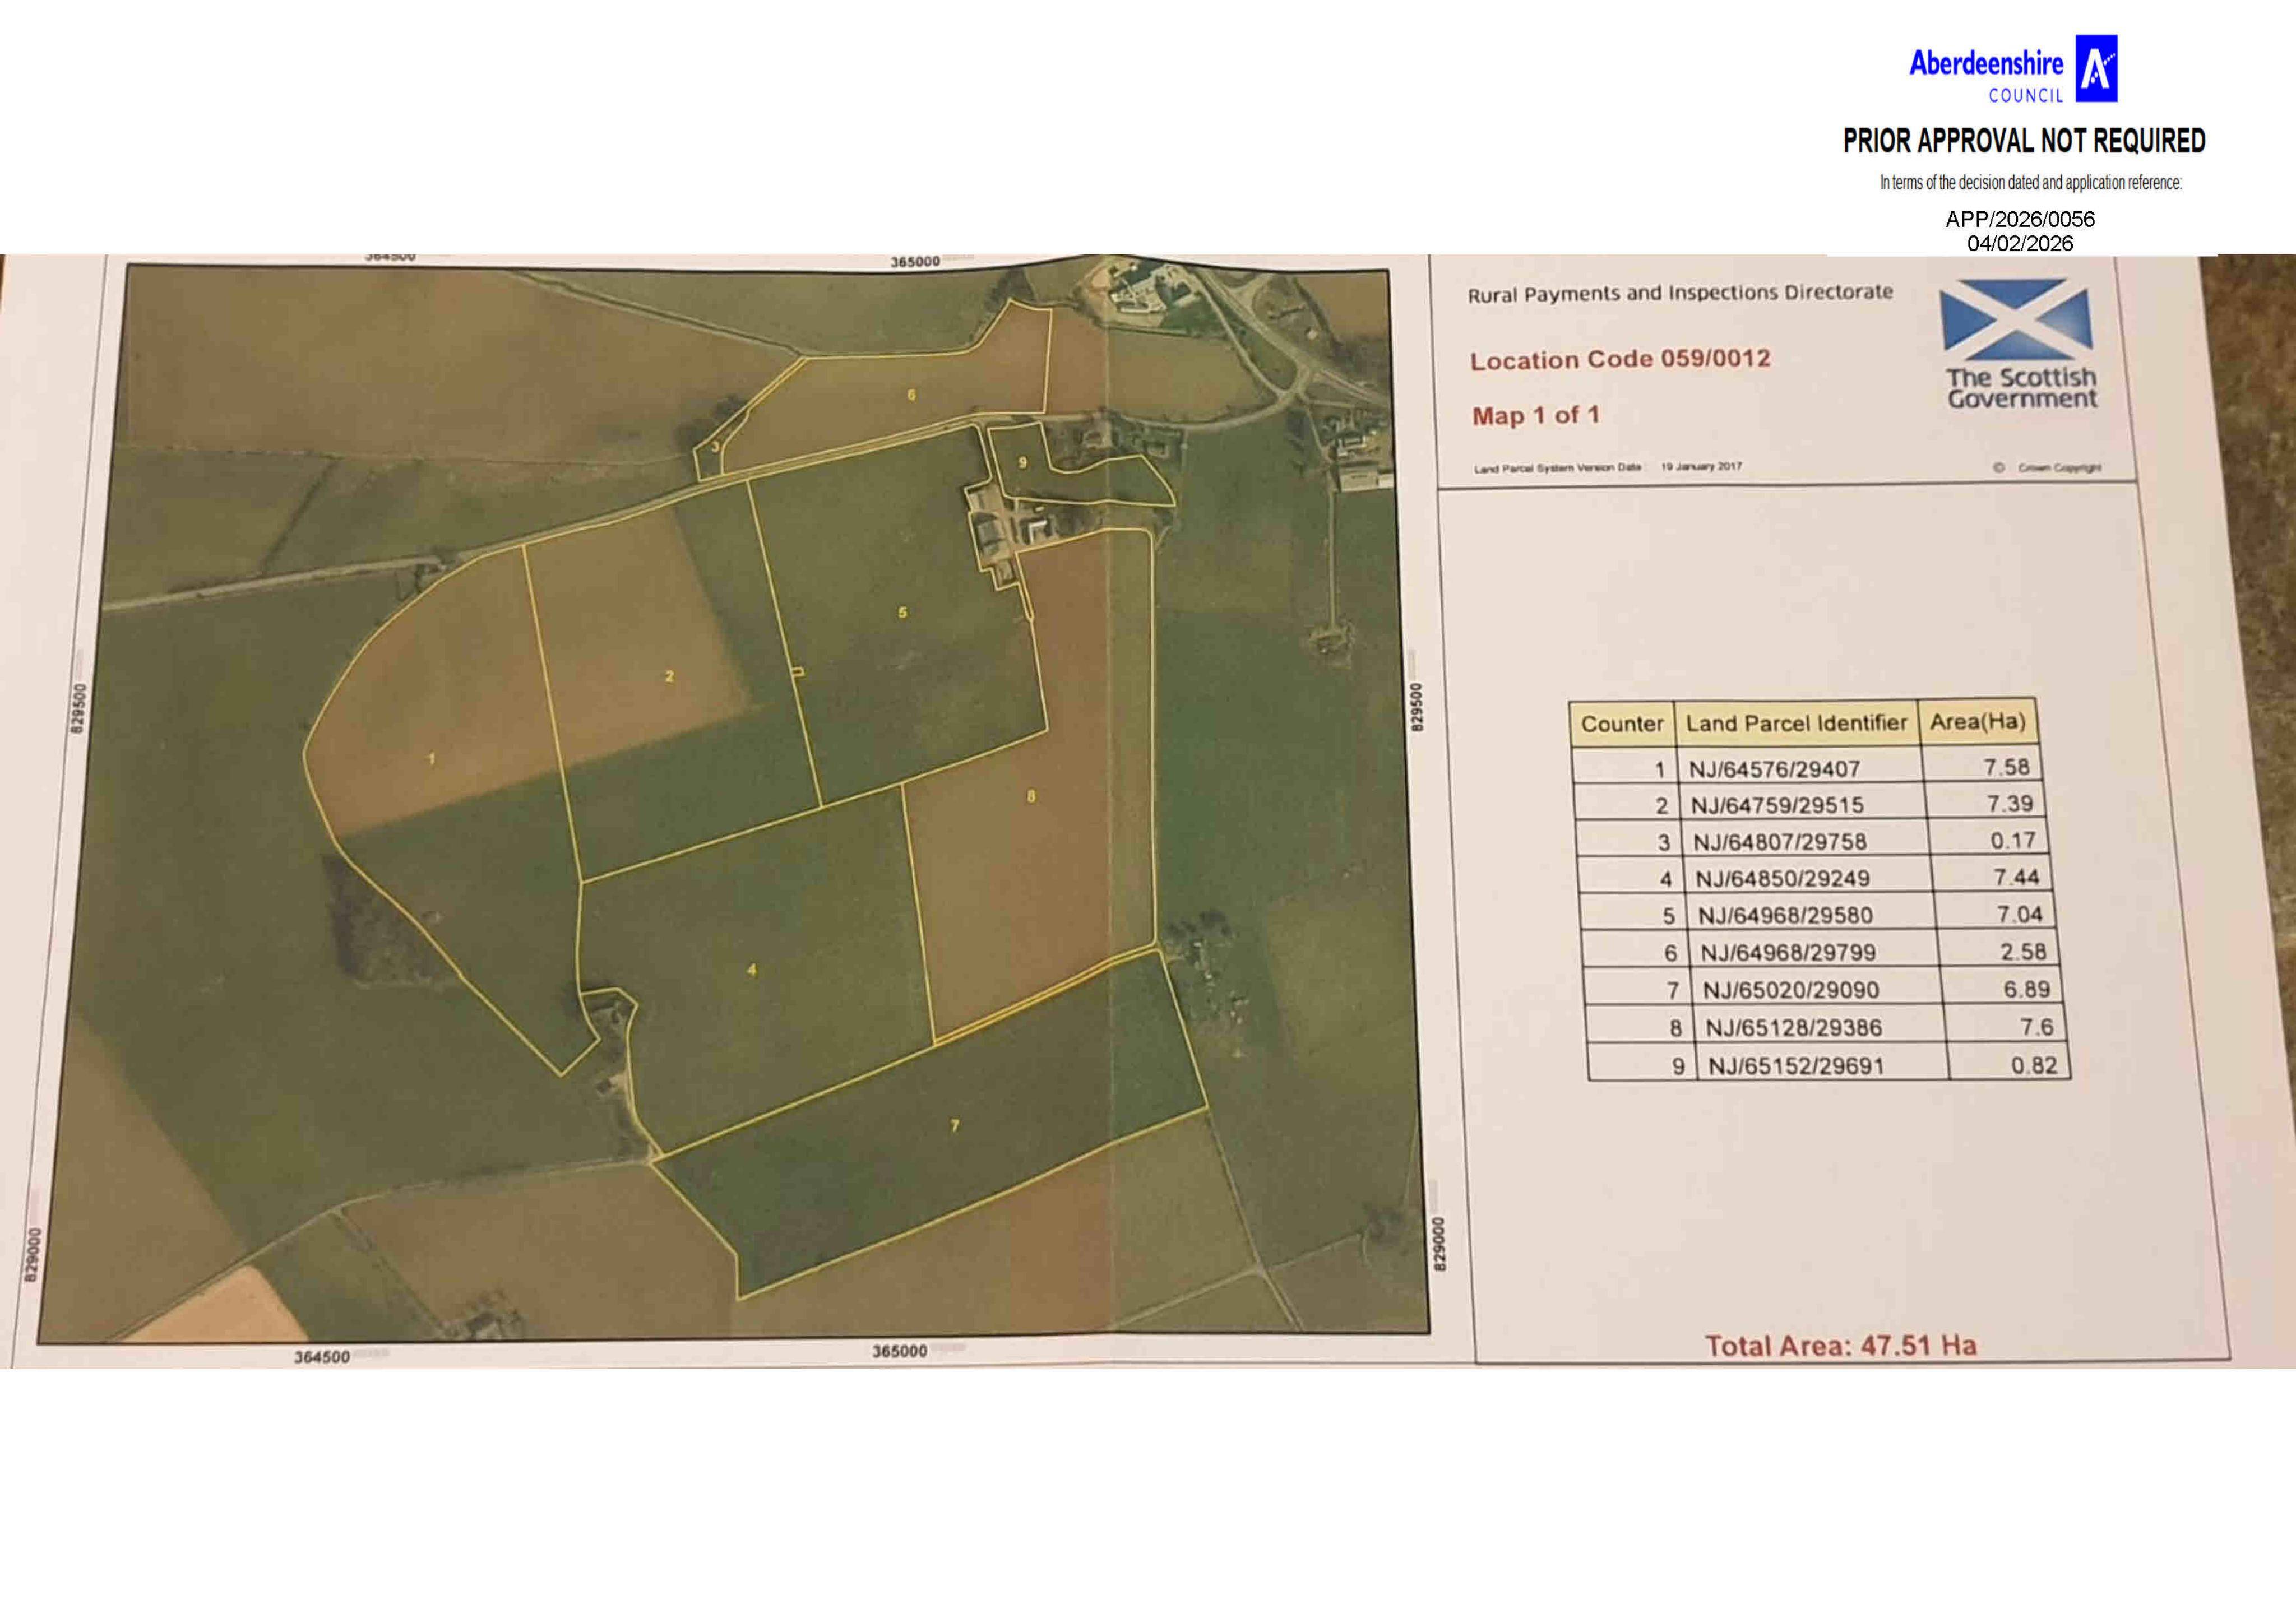Click the Scottish Government saltire flag logo
2296x1623 pixels.
[2016, 320]
